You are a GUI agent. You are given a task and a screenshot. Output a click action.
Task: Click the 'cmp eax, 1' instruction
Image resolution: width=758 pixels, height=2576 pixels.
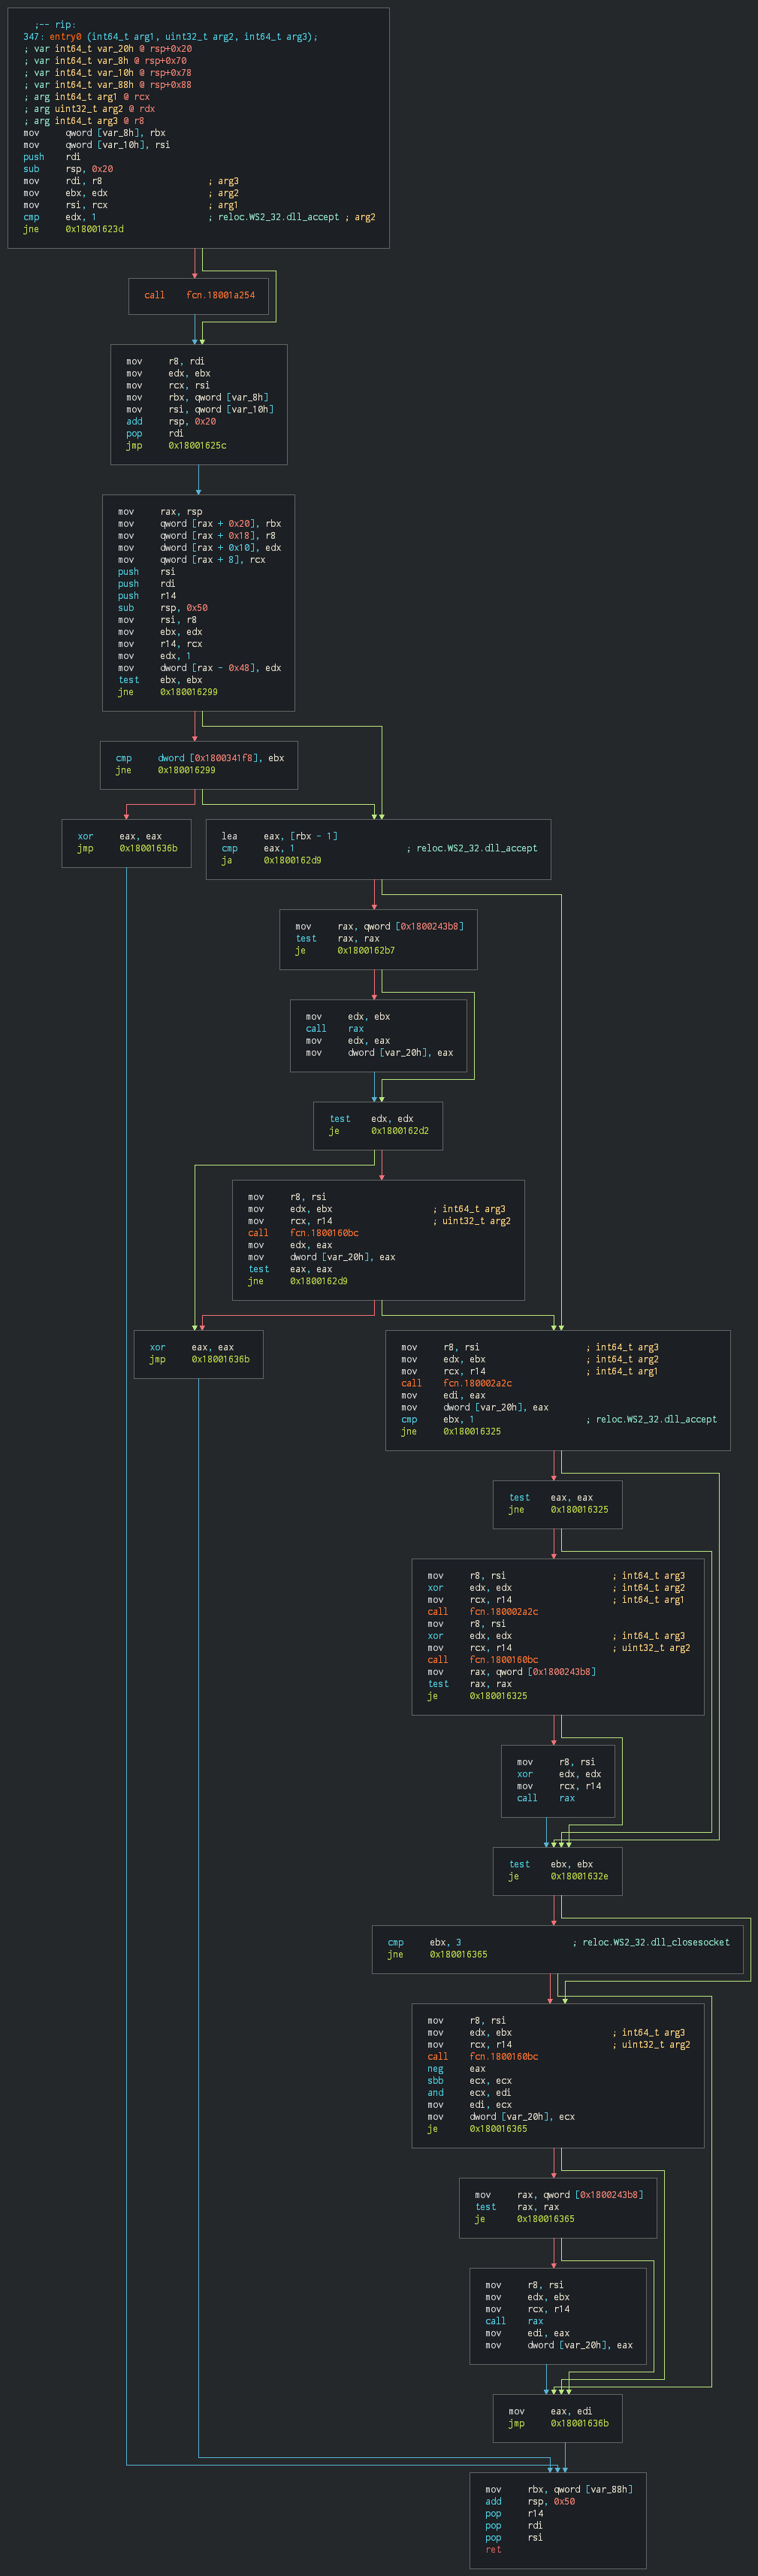tap(258, 847)
